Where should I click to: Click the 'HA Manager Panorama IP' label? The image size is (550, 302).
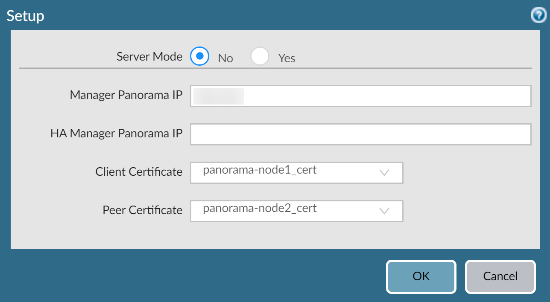click(x=116, y=134)
